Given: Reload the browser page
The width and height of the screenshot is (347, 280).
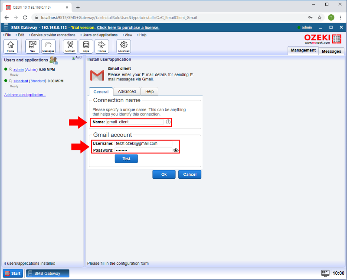Looking at the screenshot, I should 25,17.
